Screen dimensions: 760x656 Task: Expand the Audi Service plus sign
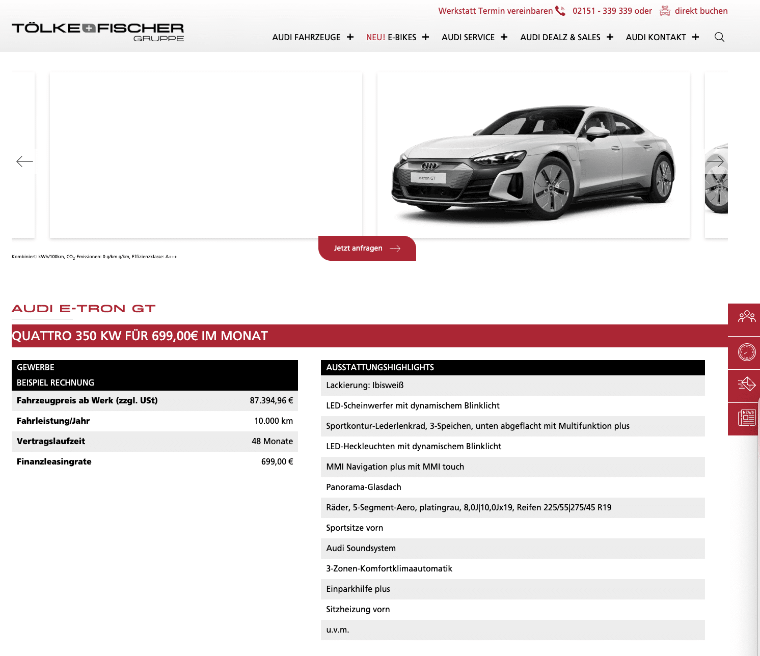(504, 37)
